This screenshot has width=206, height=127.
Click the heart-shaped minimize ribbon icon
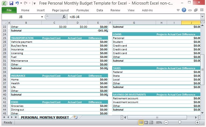tap(178, 10)
